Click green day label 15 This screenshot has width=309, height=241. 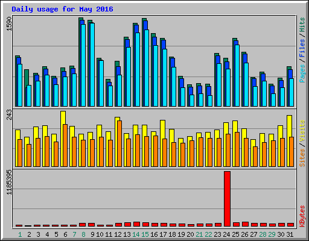click(x=145, y=234)
